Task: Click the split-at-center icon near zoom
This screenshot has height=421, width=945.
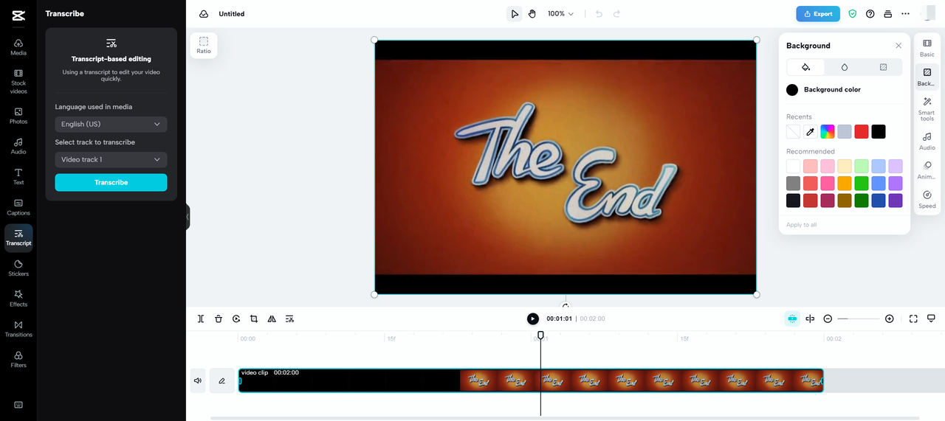Action: pyautogui.click(x=810, y=319)
